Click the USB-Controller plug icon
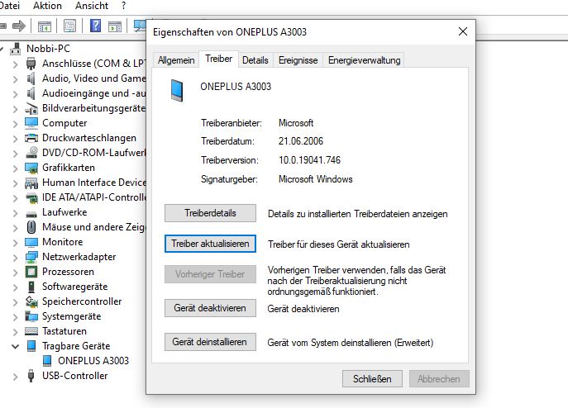The width and height of the screenshot is (568, 408). point(31,376)
